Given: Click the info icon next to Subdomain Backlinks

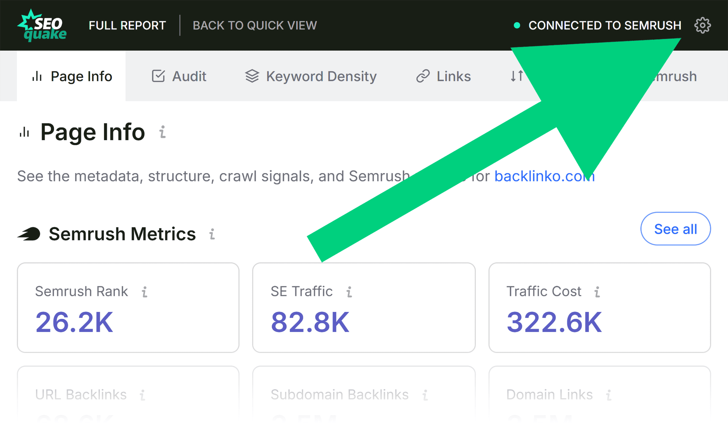Looking at the screenshot, I should (x=425, y=395).
